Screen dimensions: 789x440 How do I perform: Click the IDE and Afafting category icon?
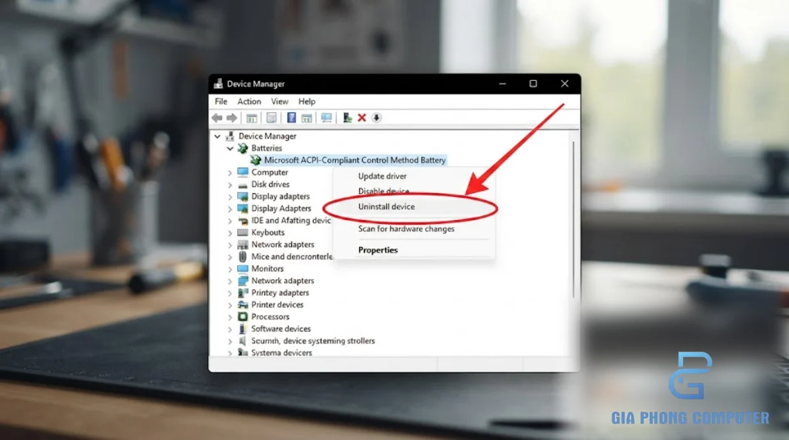point(243,221)
